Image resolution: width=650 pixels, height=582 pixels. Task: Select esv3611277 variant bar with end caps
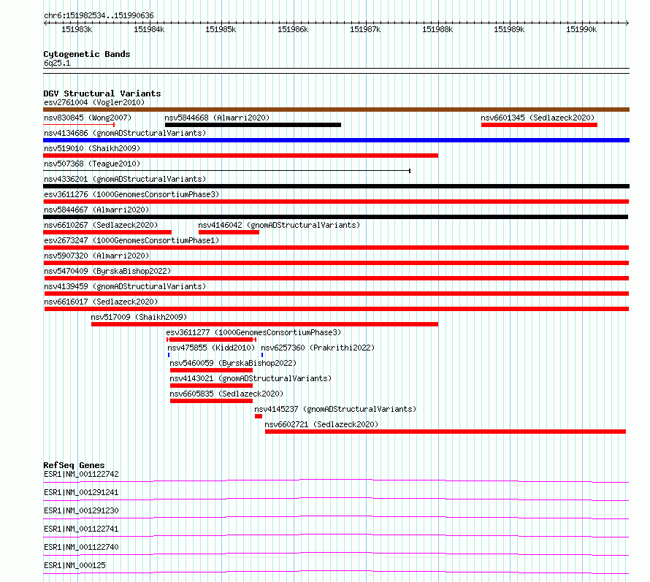tap(211, 340)
